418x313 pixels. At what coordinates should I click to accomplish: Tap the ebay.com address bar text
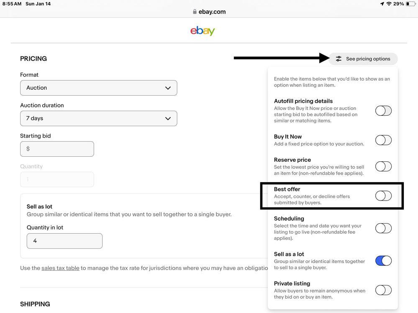click(x=212, y=12)
